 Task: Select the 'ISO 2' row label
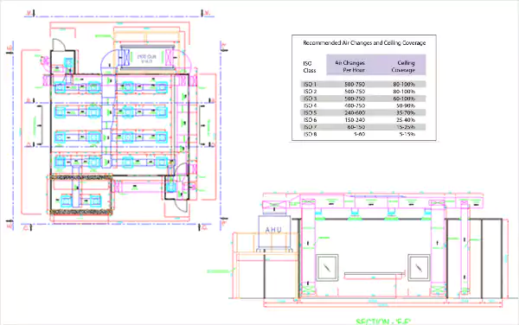(311, 92)
